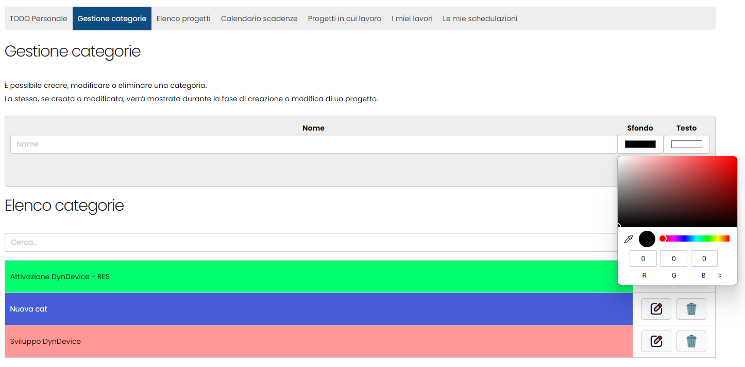The width and height of the screenshot is (745, 367).
Task: Switch to the Elenco progetti tab
Action: (183, 19)
